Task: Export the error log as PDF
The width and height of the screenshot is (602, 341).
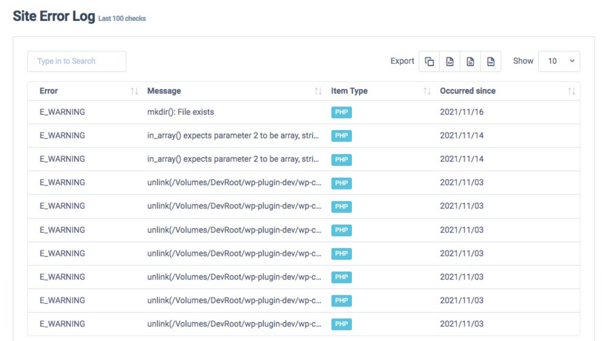Action: click(x=491, y=61)
